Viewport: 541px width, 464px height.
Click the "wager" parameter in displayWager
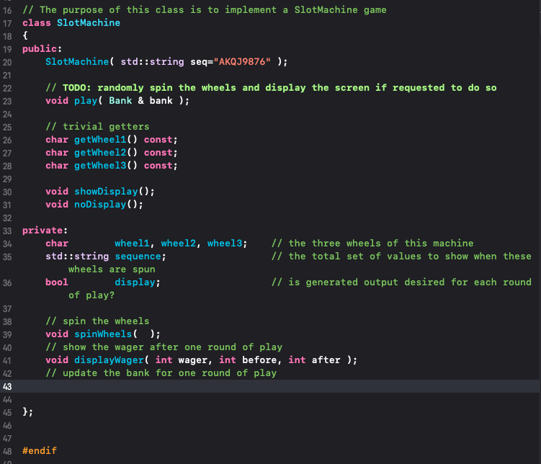tap(193, 360)
